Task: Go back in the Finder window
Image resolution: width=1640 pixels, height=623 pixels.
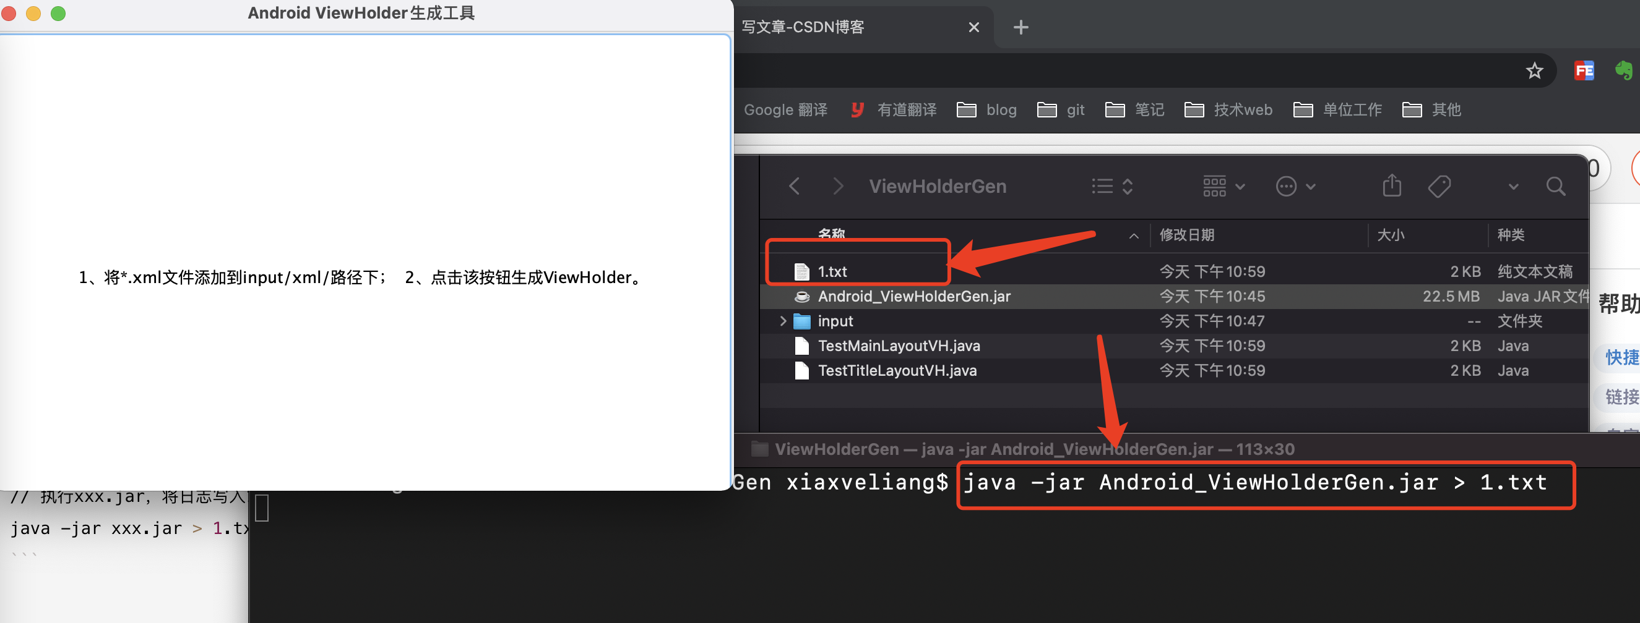Action: (x=794, y=186)
